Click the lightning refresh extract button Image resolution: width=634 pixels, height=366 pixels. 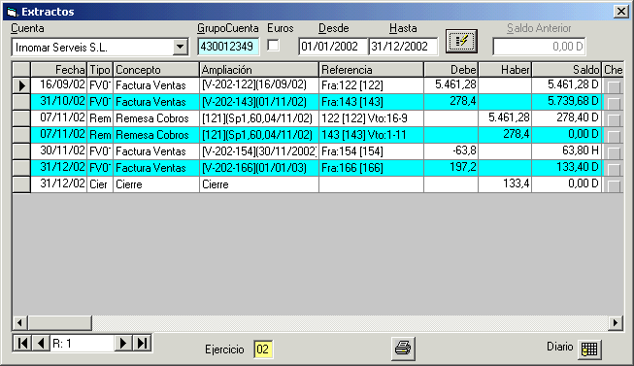click(461, 41)
